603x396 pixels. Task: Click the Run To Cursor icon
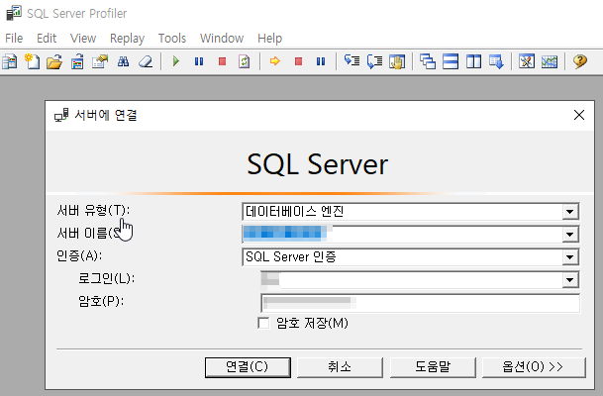pyautogui.click(x=374, y=61)
